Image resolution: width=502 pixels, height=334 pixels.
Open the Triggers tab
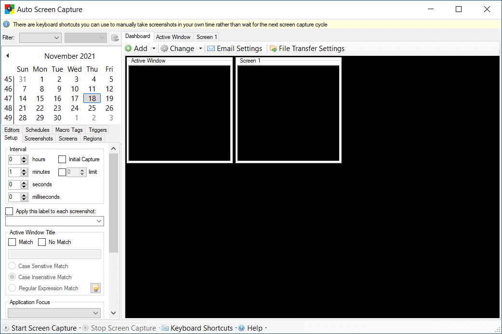pos(98,130)
